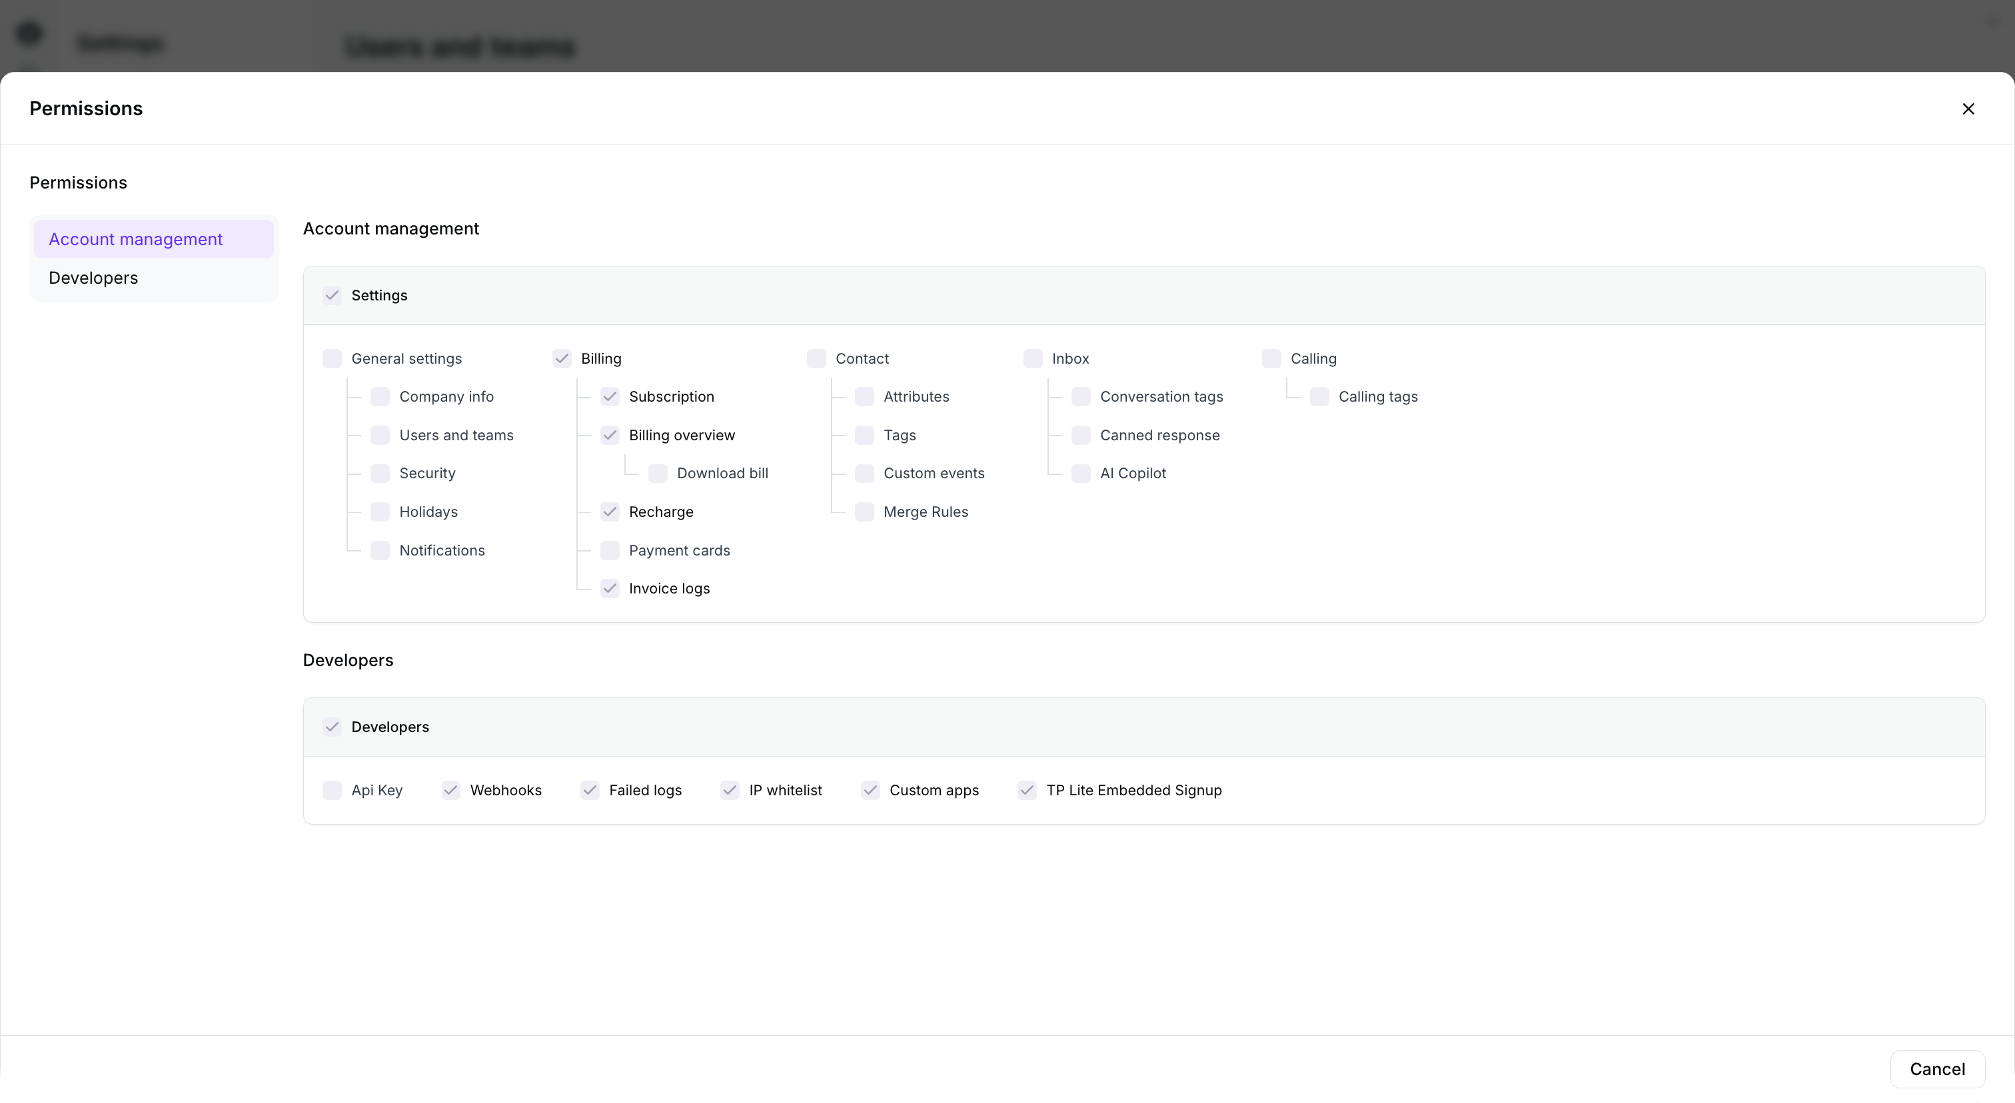Check the Calling checkbox
The image size is (2015, 1103).
1271,359
